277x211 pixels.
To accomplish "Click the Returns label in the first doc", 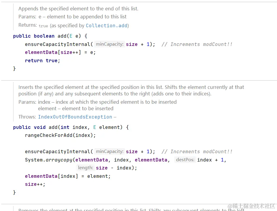I will coord(27,25).
